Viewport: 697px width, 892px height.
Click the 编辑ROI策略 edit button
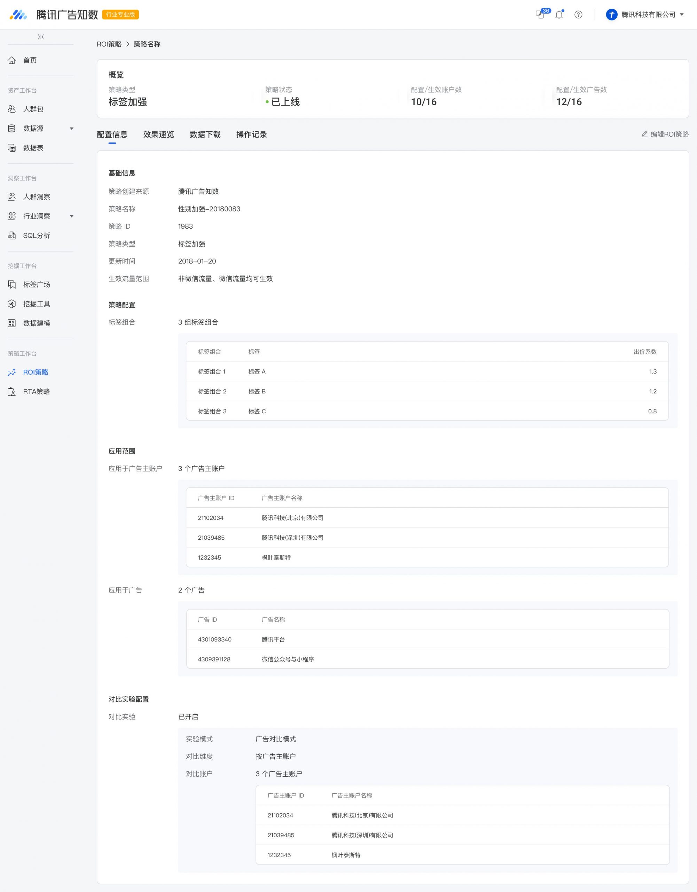pos(665,134)
